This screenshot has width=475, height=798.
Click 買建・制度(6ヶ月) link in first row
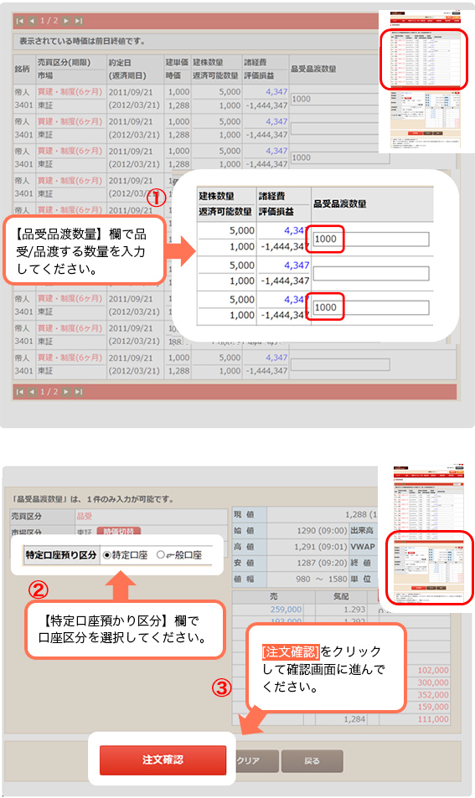[x=70, y=92]
